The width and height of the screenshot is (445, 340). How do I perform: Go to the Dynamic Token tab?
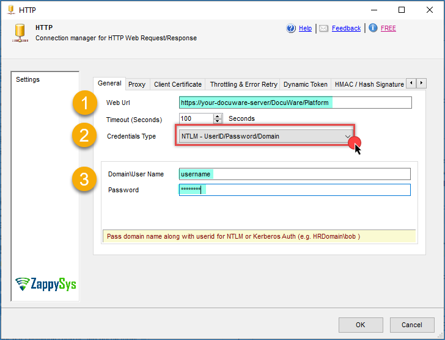pyautogui.click(x=306, y=84)
